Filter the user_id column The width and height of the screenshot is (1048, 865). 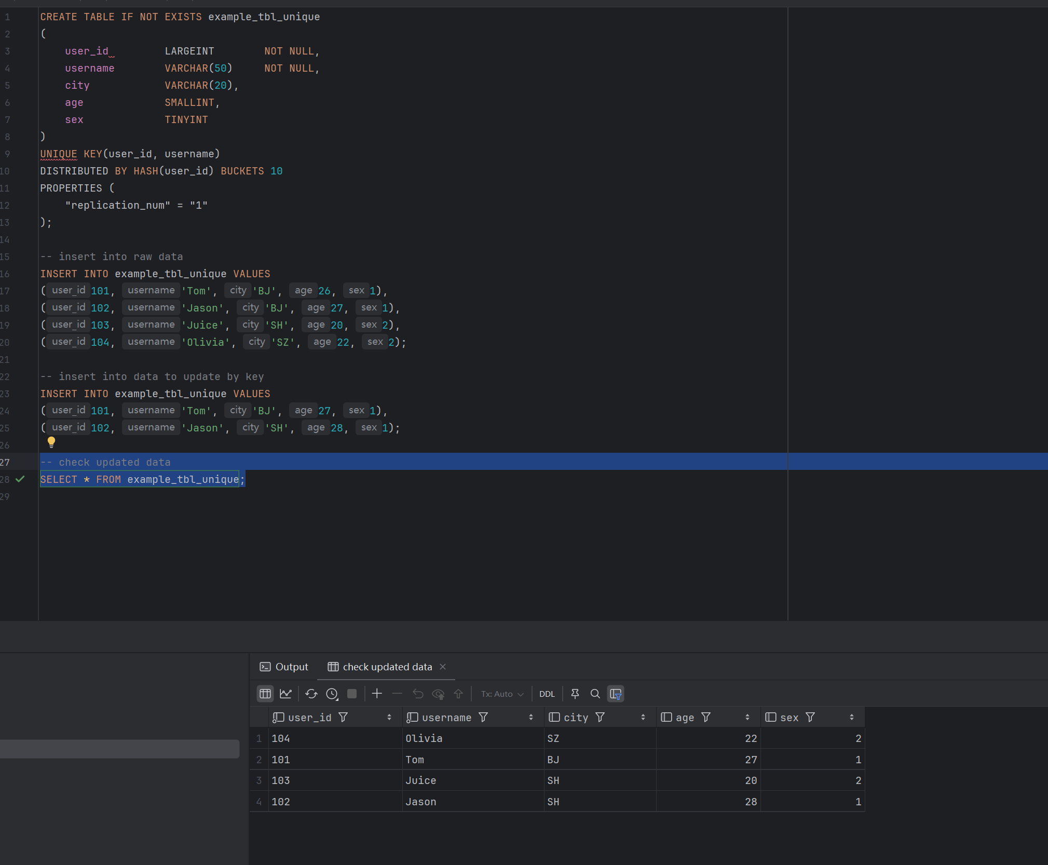(343, 717)
